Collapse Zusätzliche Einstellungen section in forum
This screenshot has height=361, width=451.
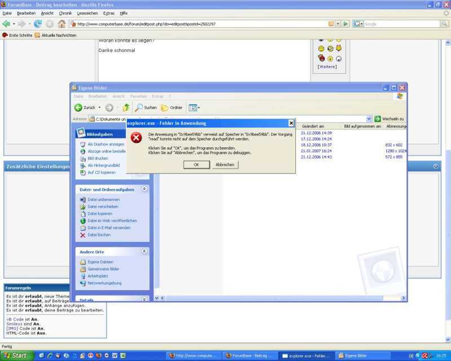(436, 166)
